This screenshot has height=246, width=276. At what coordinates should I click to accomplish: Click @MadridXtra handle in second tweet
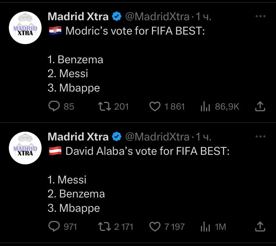coord(158,137)
